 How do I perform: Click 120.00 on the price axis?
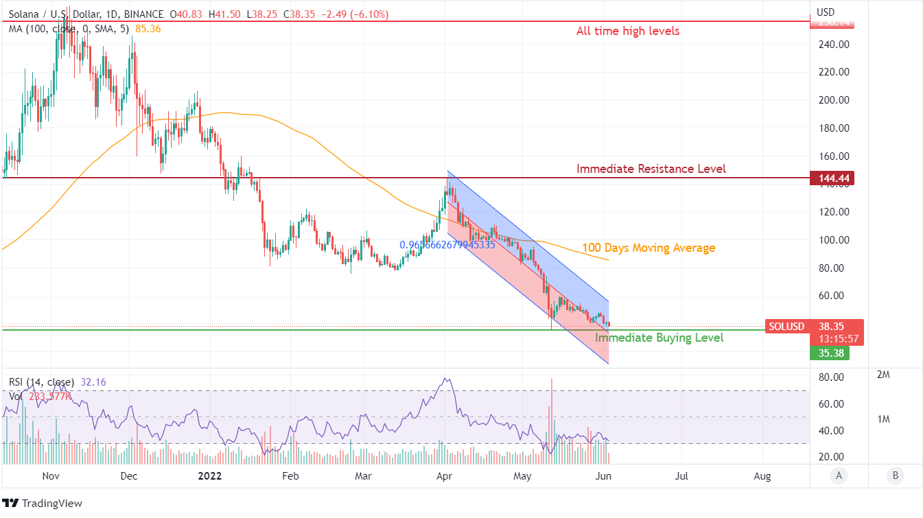pyautogui.click(x=834, y=212)
